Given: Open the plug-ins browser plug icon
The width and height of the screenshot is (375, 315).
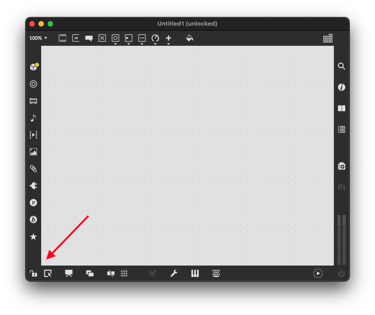Looking at the screenshot, I should 33,186.
